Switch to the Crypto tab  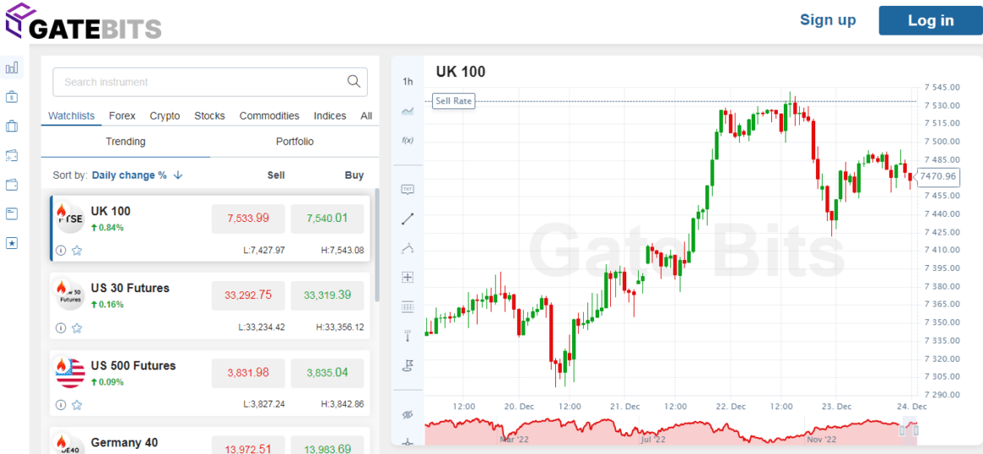(x=164, y=116)
